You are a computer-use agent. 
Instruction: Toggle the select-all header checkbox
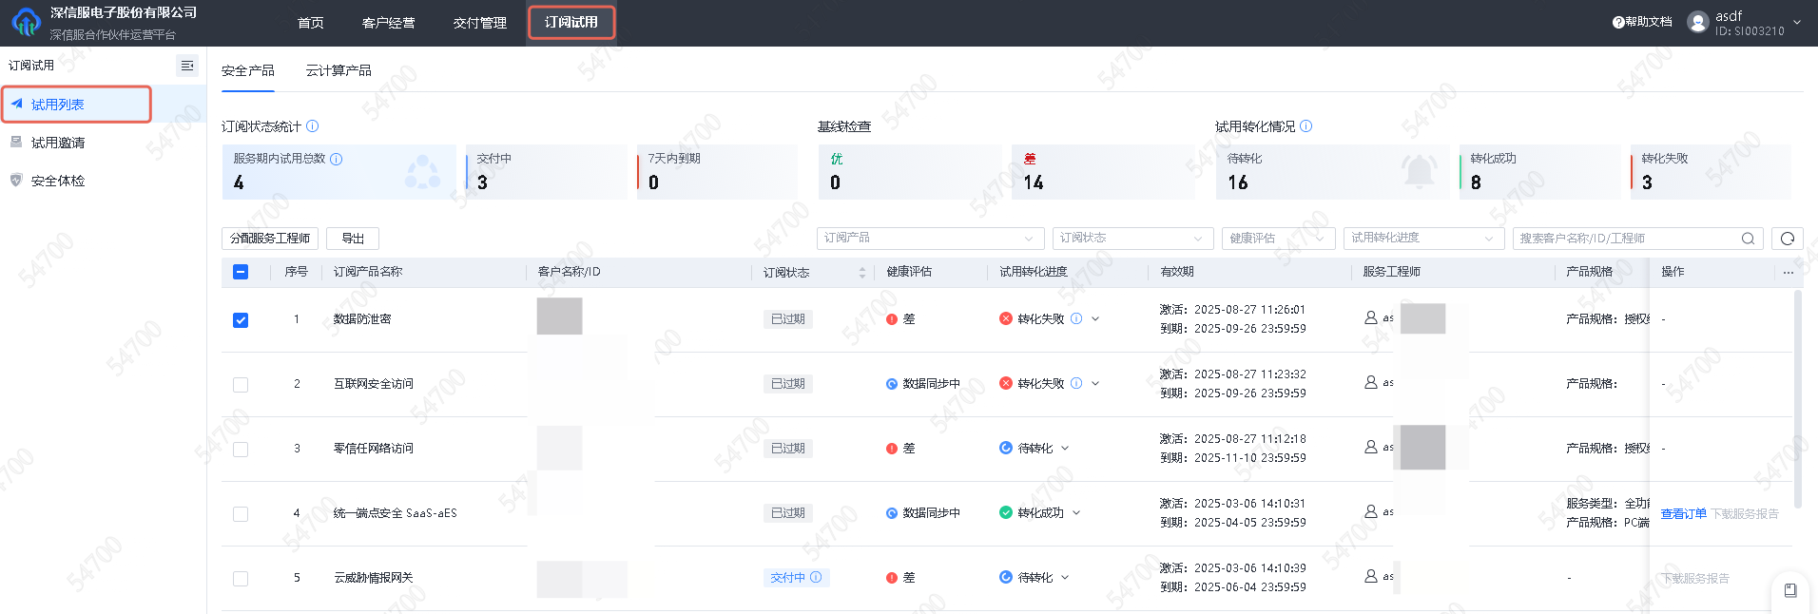click(241, 272)
